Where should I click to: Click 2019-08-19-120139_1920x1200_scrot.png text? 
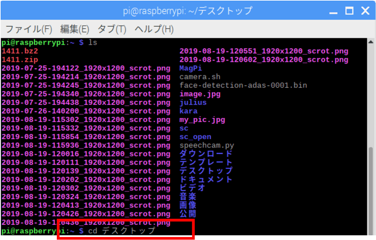86,171
